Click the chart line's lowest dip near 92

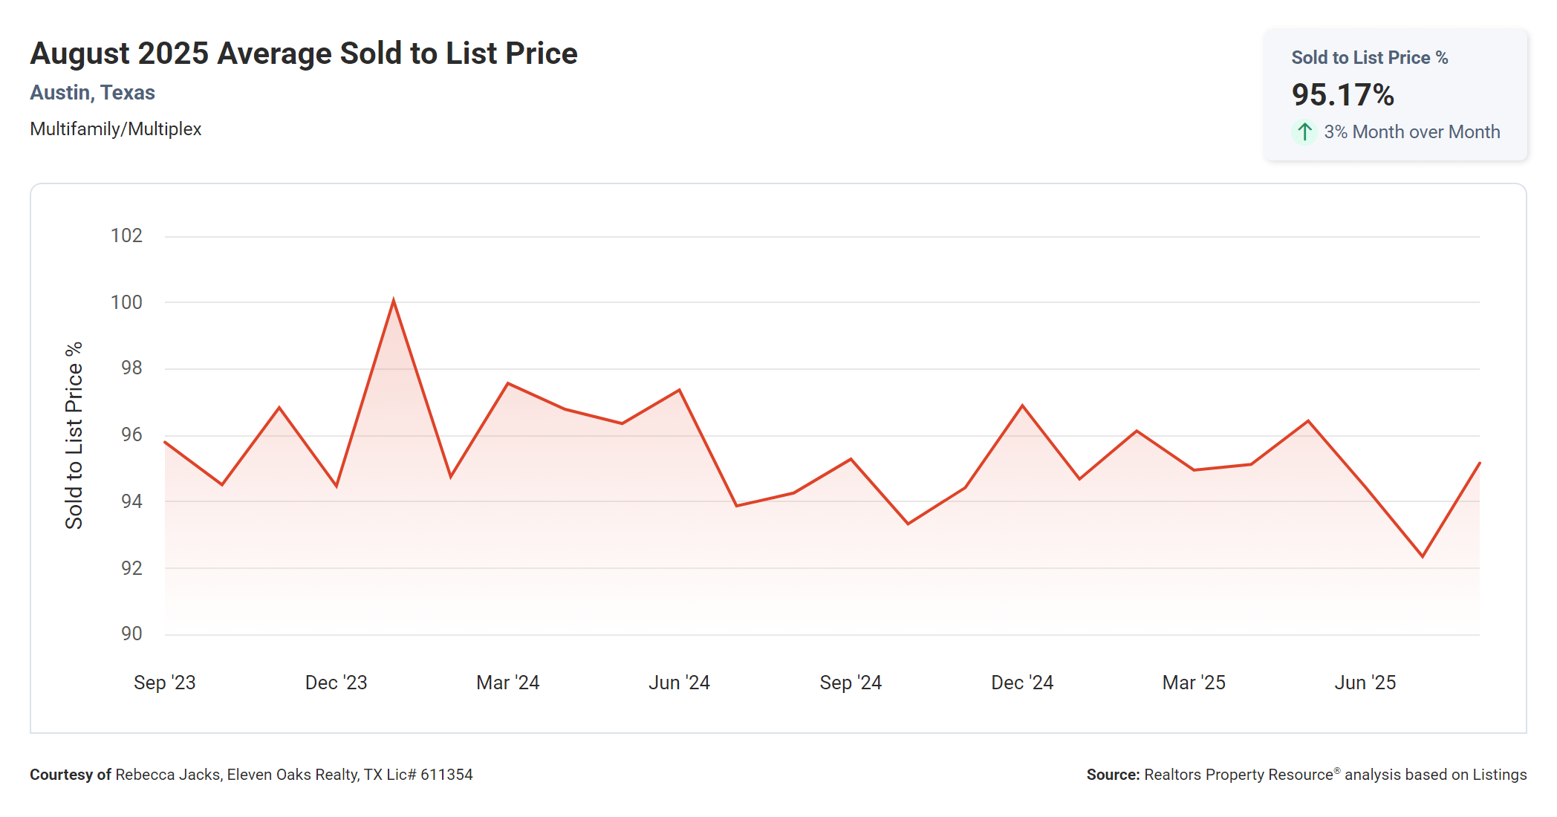[x=1423, y=556]
